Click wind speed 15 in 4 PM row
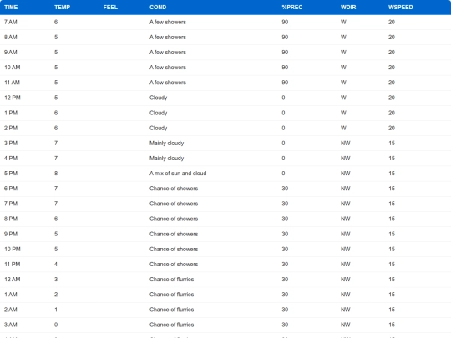 (392, 159)
